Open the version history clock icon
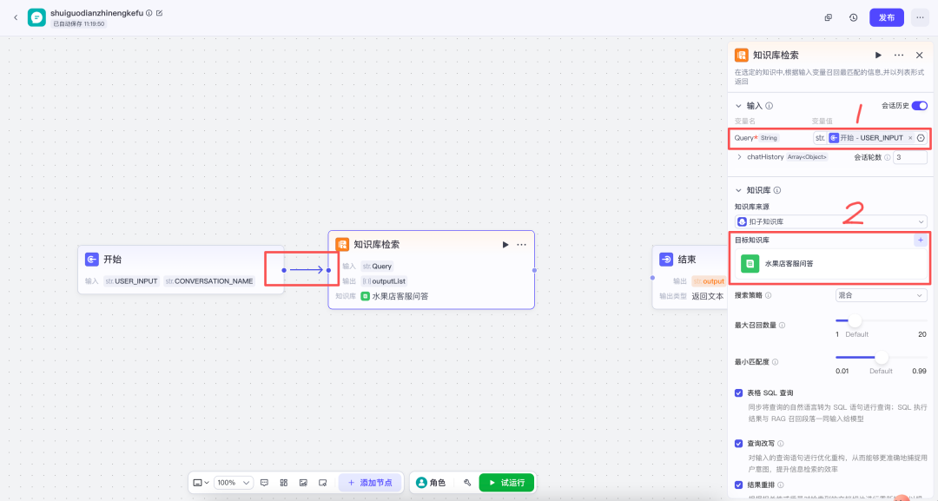Image resolution: width=938 pixels, height=501 pixels. pyautogui.click(x=854, y=17)
